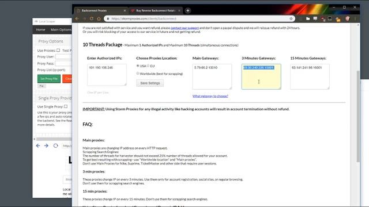369x207 pixels.
Task: Select Worldwide proxies location
Action: (x=138, y=74)
